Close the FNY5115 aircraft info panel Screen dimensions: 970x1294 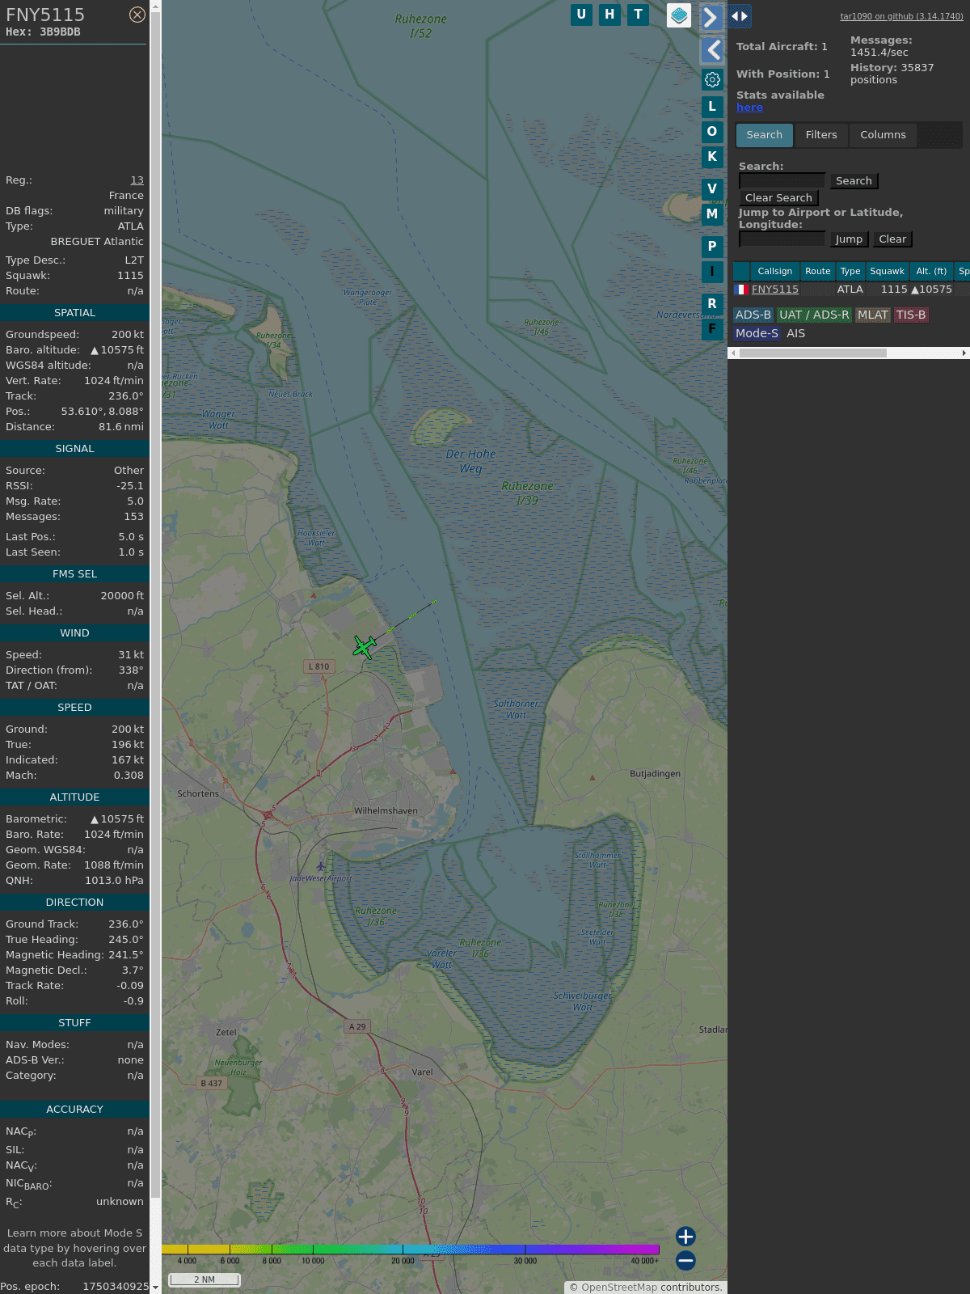137,15
